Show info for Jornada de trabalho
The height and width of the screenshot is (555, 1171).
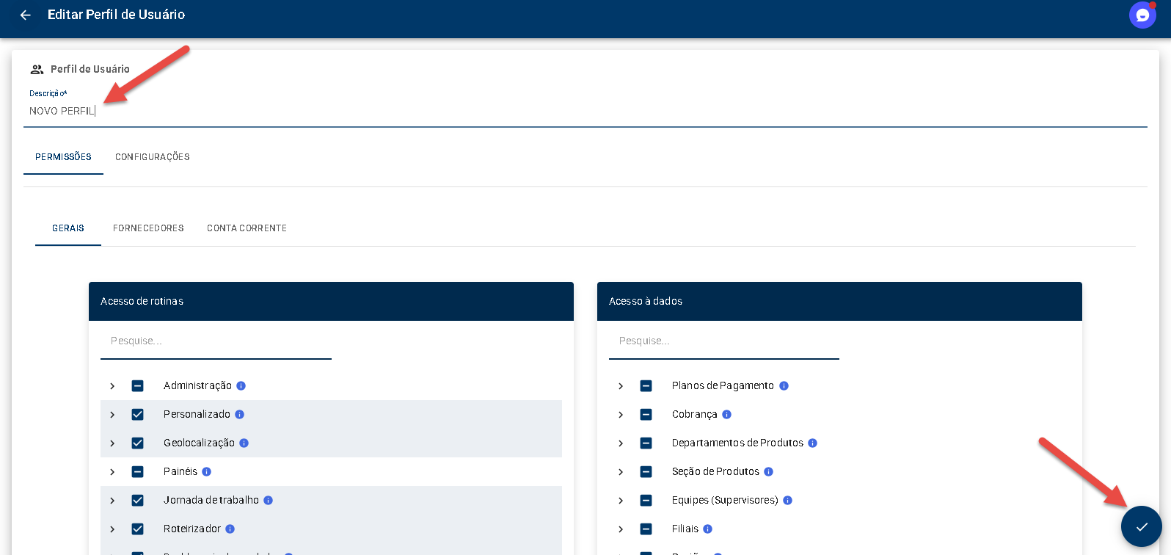coord(268,500)
